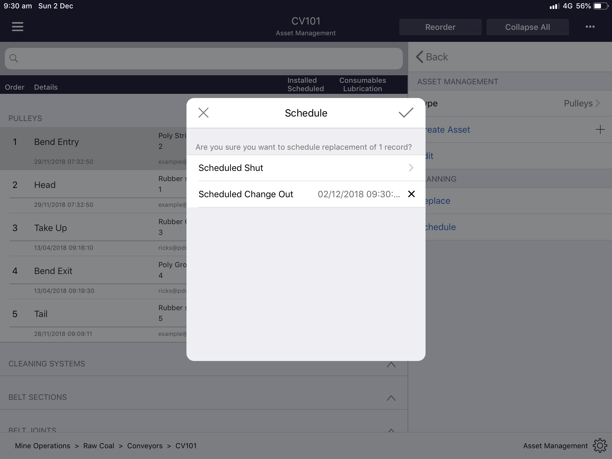
Task: Click the Schedule link under Planning
Action: 440,227
